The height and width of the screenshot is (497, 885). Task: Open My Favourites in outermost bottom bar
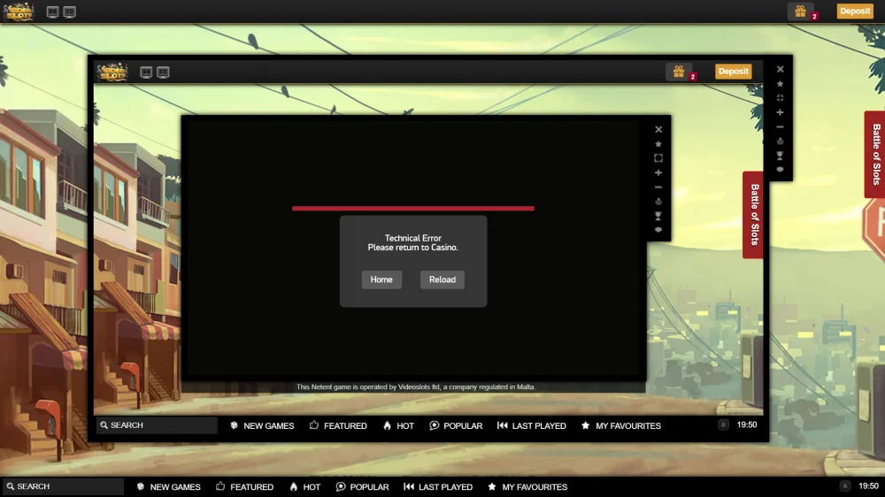coord(527,487)
